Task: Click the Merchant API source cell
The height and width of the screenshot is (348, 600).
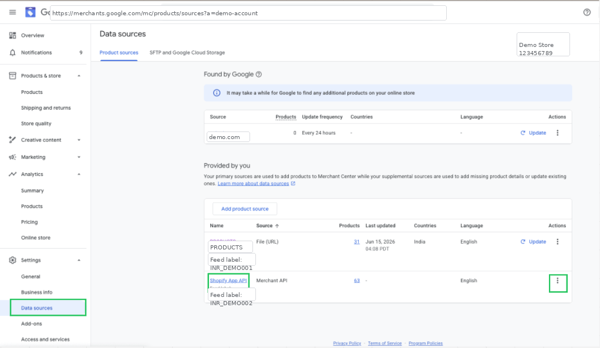Action: (272, 281)
